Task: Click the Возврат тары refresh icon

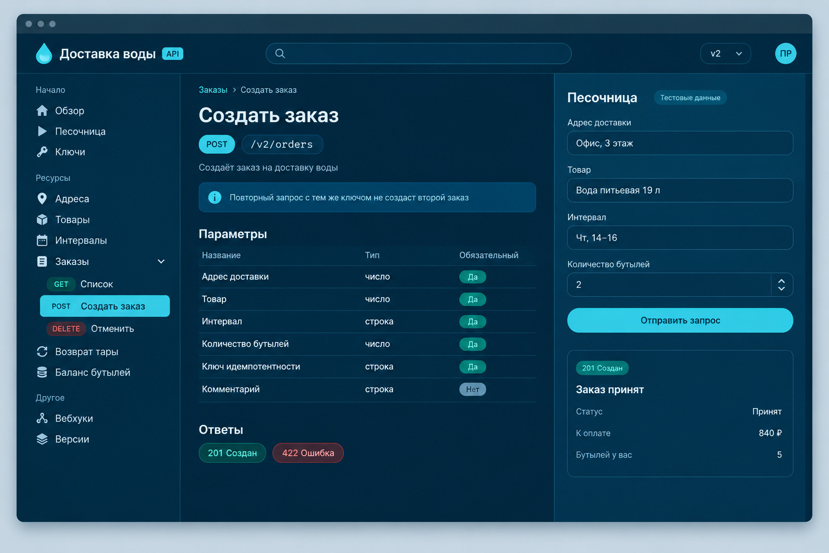Action: pyautogui.click(x=42, y=352)
